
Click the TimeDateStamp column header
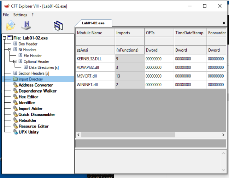[x=190, y=33]
